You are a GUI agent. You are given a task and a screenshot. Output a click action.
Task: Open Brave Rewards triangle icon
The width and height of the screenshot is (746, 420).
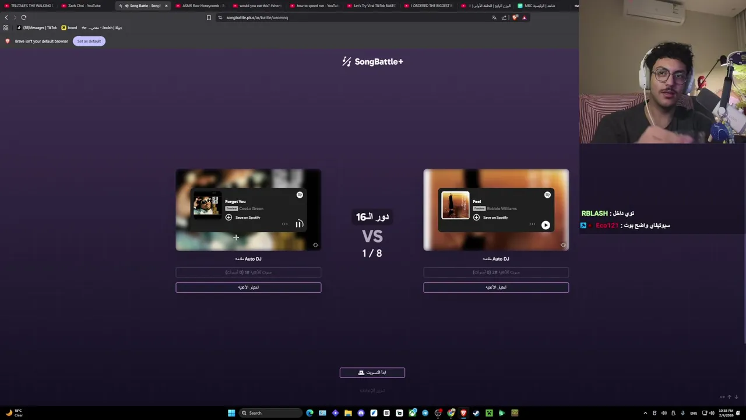(524, 17)
